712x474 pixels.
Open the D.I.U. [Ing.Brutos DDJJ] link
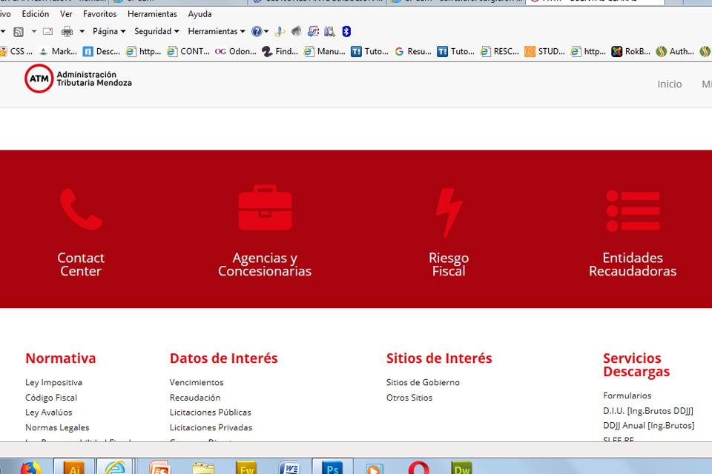tap(648, 411)
